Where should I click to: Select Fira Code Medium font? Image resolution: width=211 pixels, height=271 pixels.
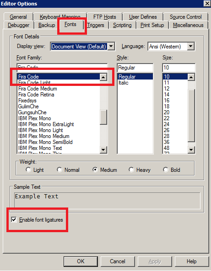(59, 89)
